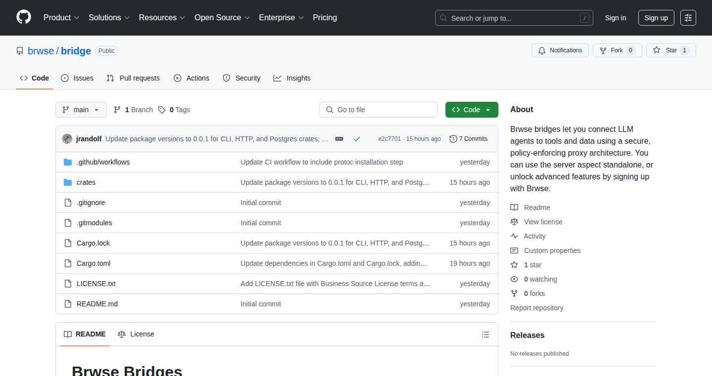712x376 pixels.
Task: Open the Pull requests tab
Action: tap(133, 78)
